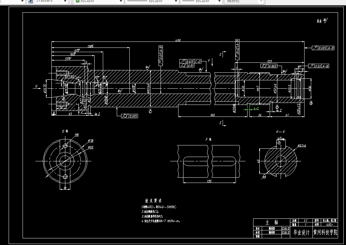Select the 135 keyway length dimension
Screen dimensions: 346x245
point(209,181)
